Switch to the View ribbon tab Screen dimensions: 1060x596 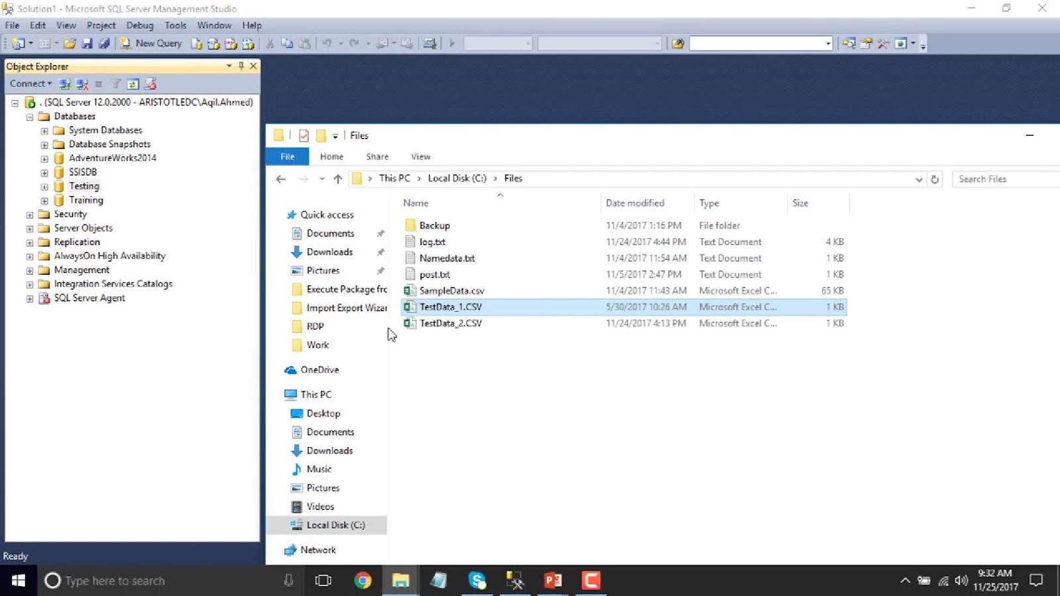pyautogui.click(x=420, y=157)
